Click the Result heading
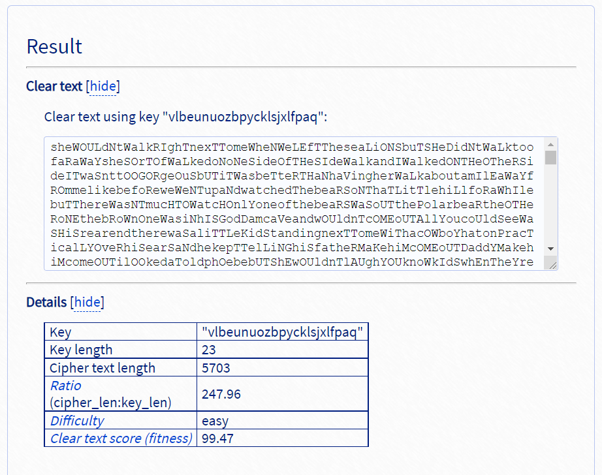 coord(54,46)
